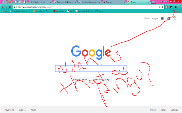182x113 pixels.
Task: Click the Chrome profile name button
Action: point(164,1)
